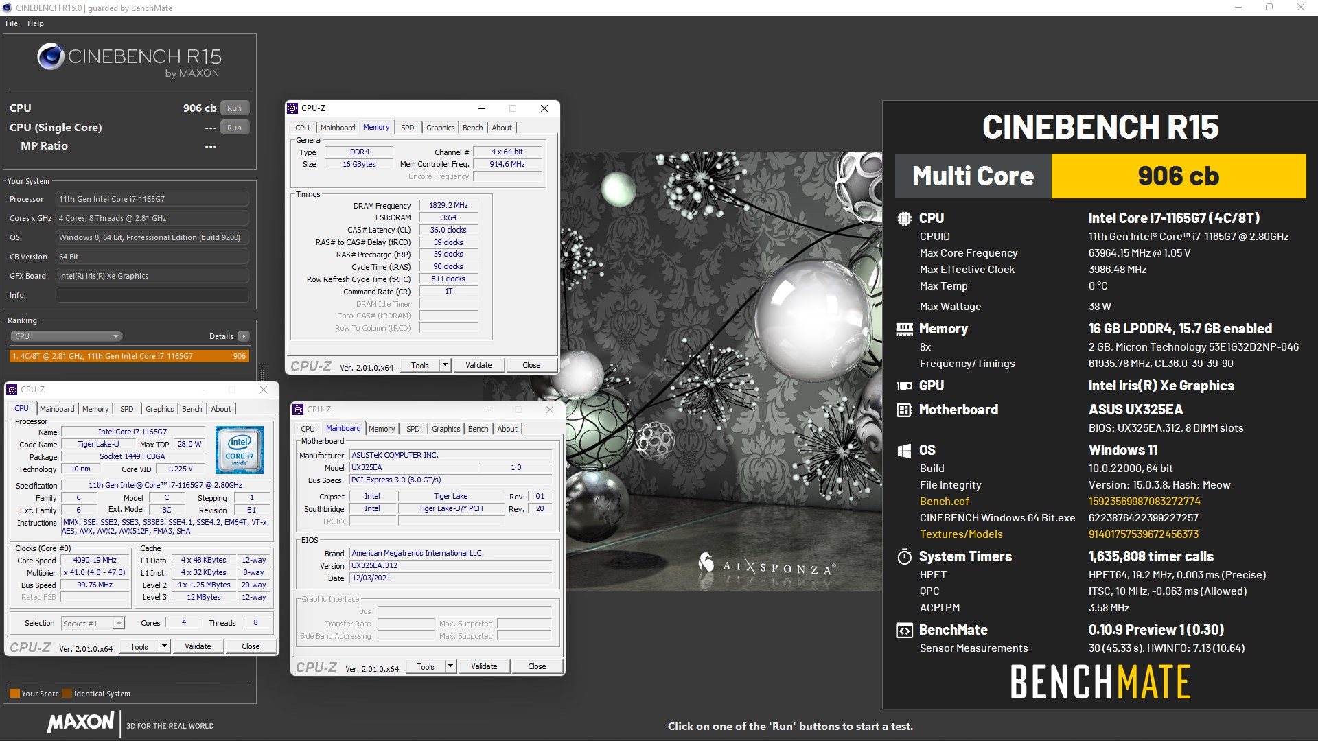1318x741 pixels.
Task: Open Bench tab in Memory CPU-Z window
Action: [x=472, y=128]
